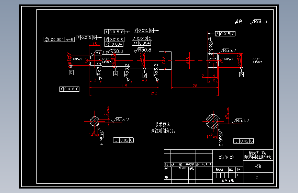
Task: Click the 13 depth dimension on left section
Action: (94, 135)
